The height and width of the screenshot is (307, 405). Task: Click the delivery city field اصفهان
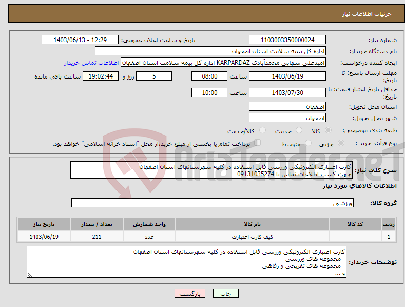287,118
